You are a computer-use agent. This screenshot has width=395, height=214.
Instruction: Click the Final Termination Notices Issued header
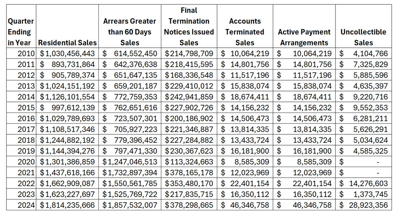tap(189, 26)
